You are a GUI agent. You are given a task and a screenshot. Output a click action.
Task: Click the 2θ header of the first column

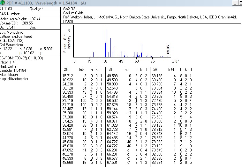click(65, 70)
